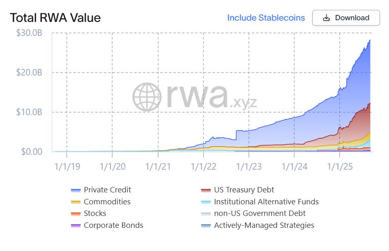Click the Include Stablecoins link

pos(266,18)
